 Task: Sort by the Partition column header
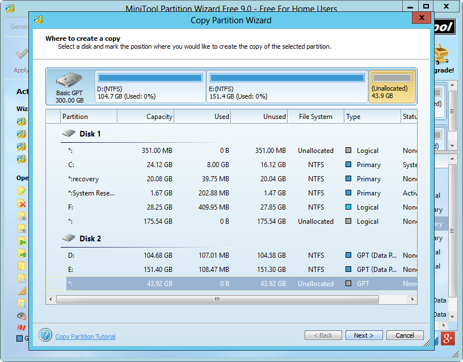tap(89, 117)
